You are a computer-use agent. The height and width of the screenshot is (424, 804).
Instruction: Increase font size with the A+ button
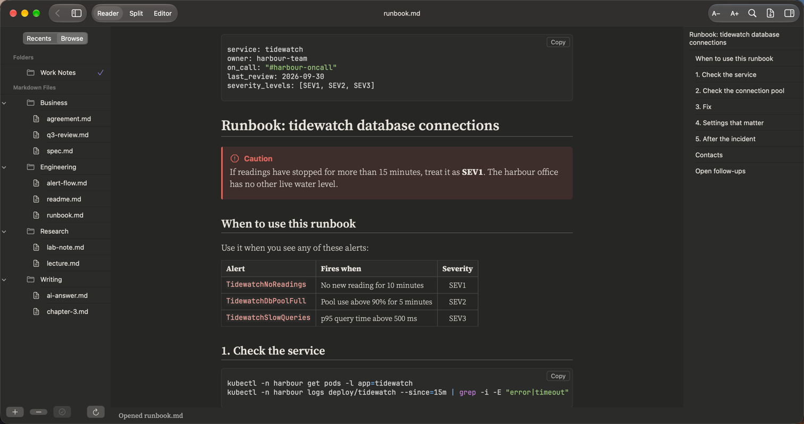coord(734,13)
